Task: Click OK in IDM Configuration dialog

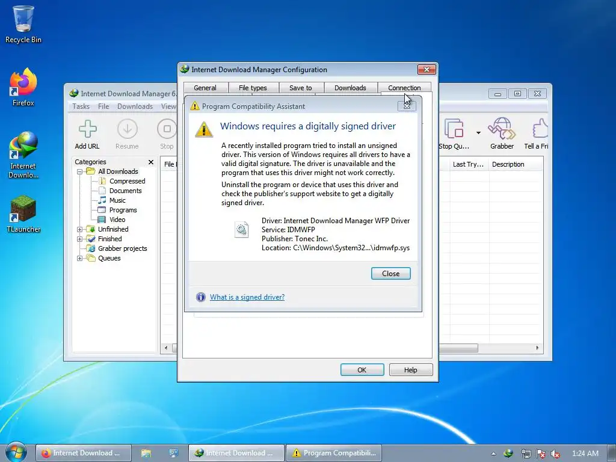Action: point(362,370)
